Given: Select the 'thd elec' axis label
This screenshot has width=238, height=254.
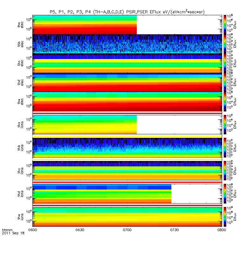Looking at the screenshot, I should (20, 82).
